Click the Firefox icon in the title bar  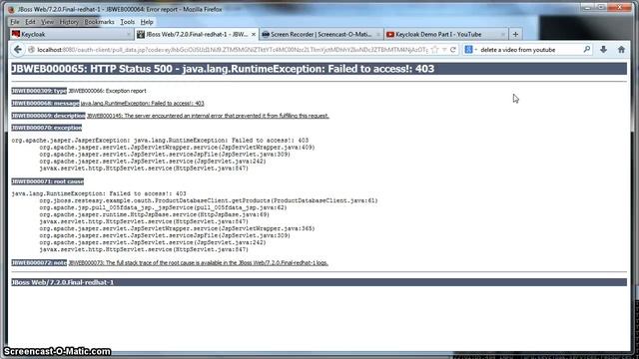[x=11, y=9]
